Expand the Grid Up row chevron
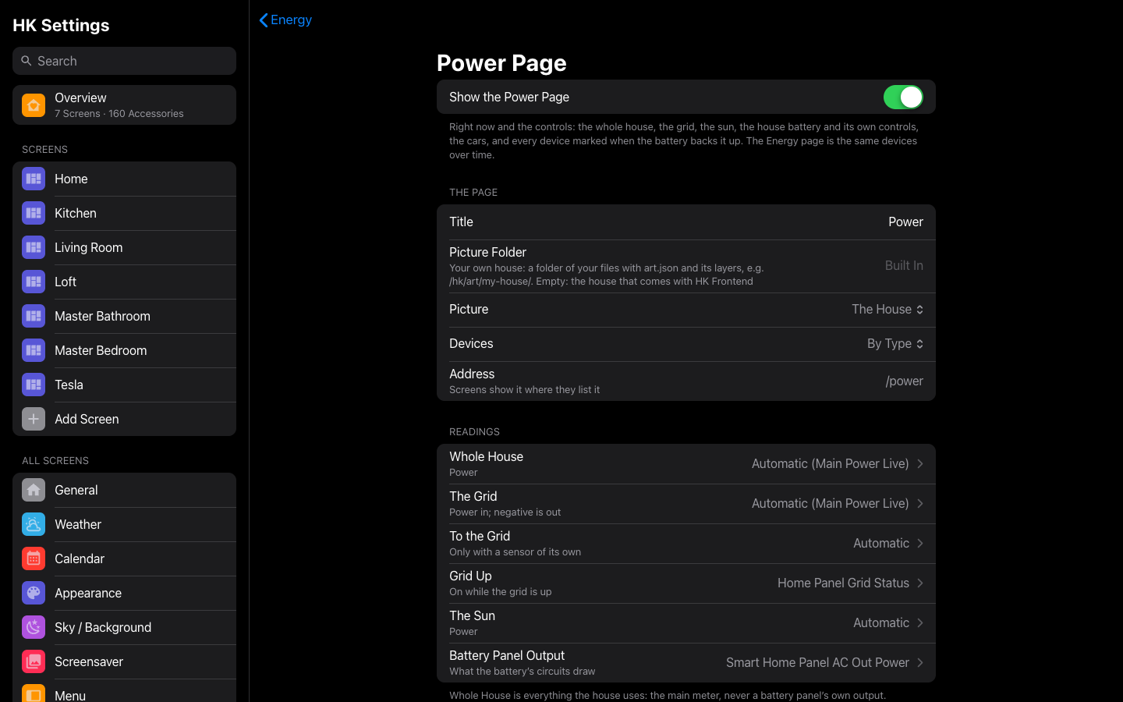The height and width of the screenshot is (702, 1123). click(x=920, y=583)
